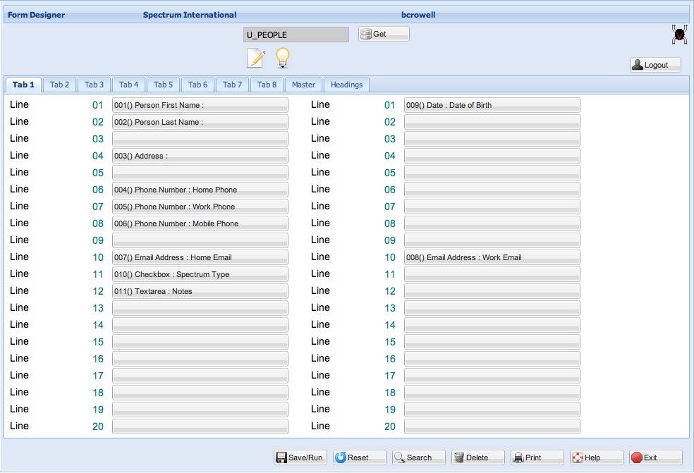Screen dimensions: 694x473
Task: Click the Mobile Phone number field
Action: click(200, 223)
